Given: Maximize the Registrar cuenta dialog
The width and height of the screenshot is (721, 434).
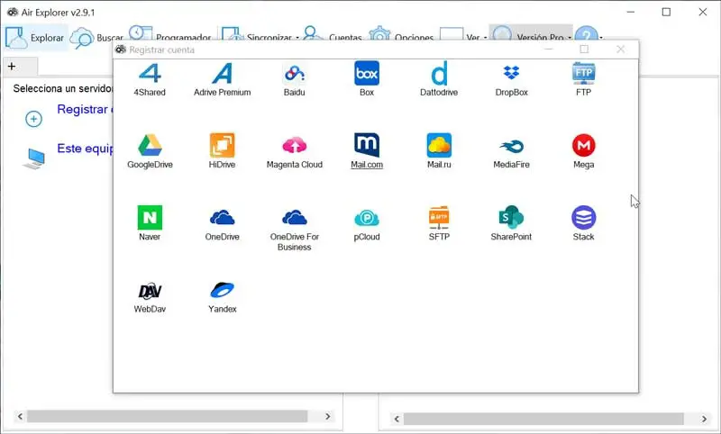Looking at the screenshot, I should click(584, 50).
